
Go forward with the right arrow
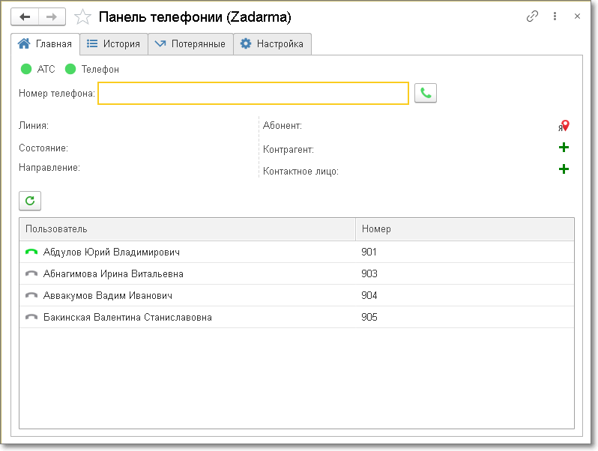51,16
